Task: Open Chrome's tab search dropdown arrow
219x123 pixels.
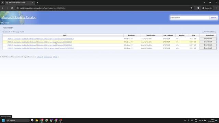Action: coord(2,2)
